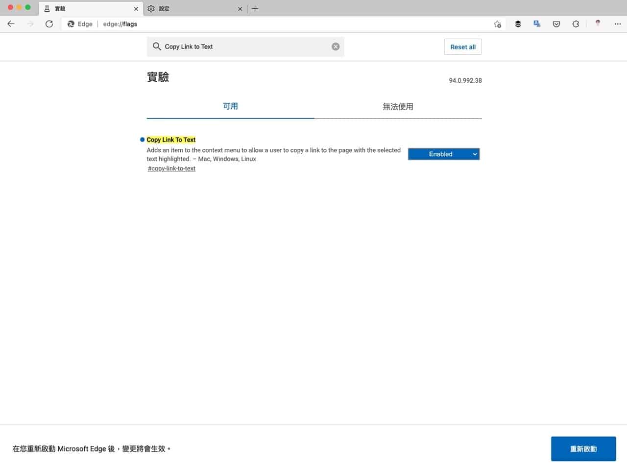
Task: Close the 設定 tab
Action: coord(240,9)
